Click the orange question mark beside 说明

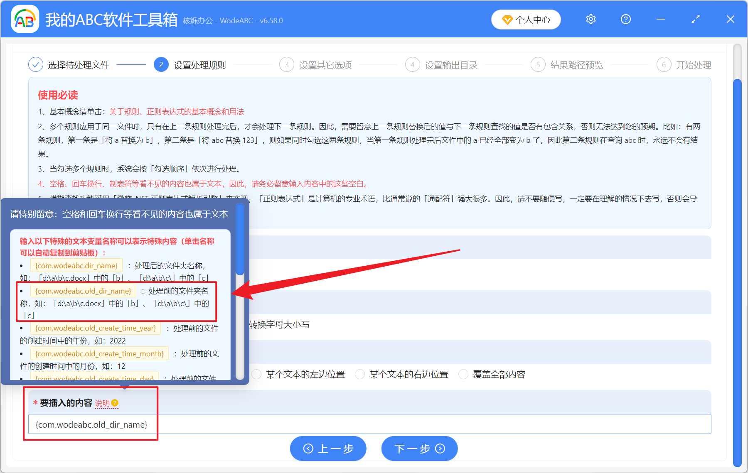(115, 403)
